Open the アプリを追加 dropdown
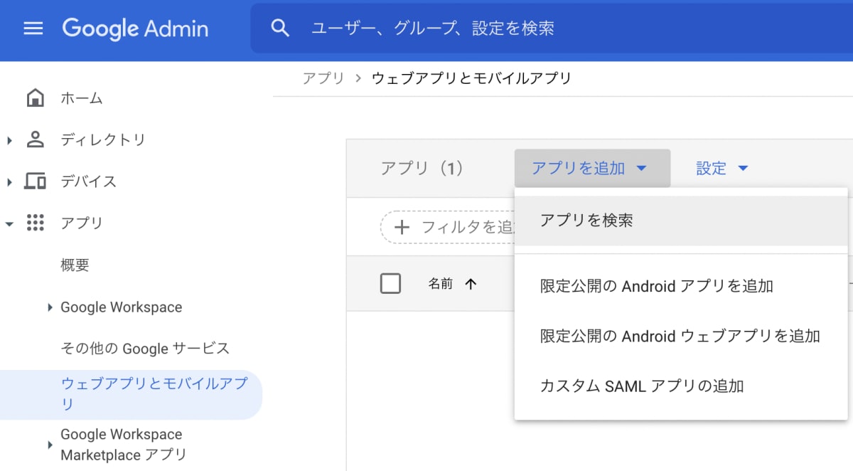853x471 pixels. [592, 169]
